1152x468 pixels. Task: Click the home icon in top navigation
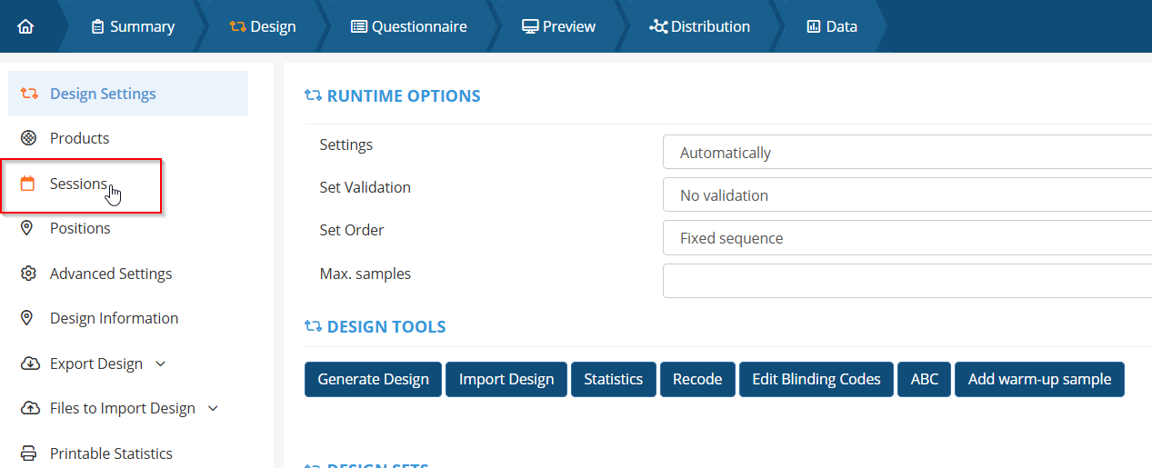(25, 26)
